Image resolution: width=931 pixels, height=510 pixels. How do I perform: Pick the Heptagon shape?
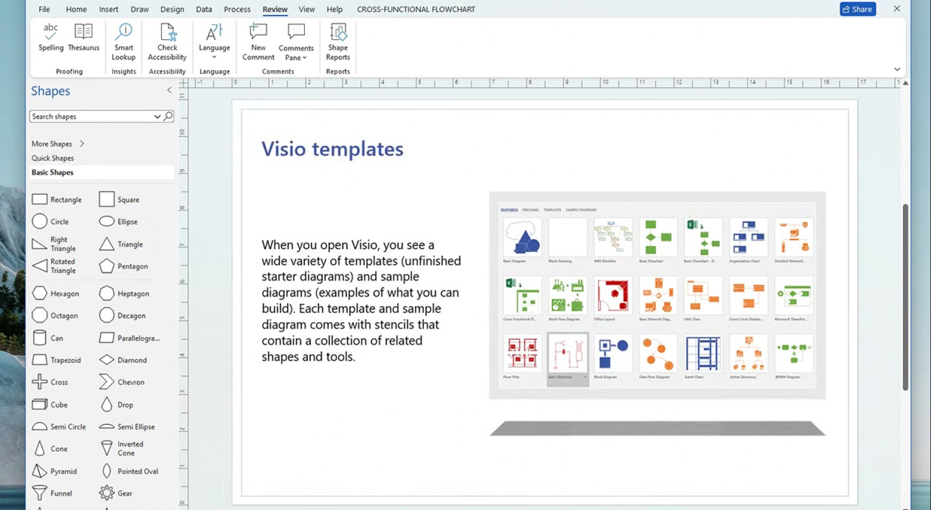pyautogui.click(x=124, y=294)
